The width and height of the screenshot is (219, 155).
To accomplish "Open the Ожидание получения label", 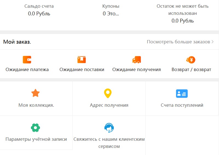I will click(x=136, y=70).
